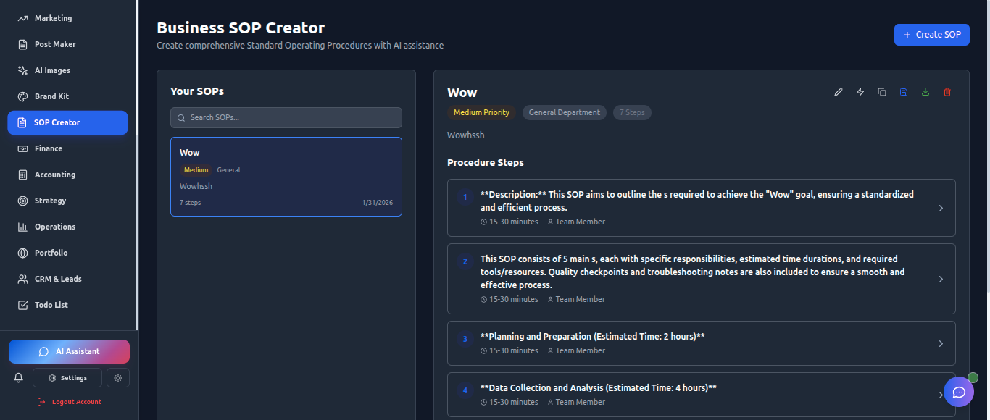This screenshot has width=990, height=420.
Task: Edit the Wow SOP with pencil icon
Action: point(838,92)
